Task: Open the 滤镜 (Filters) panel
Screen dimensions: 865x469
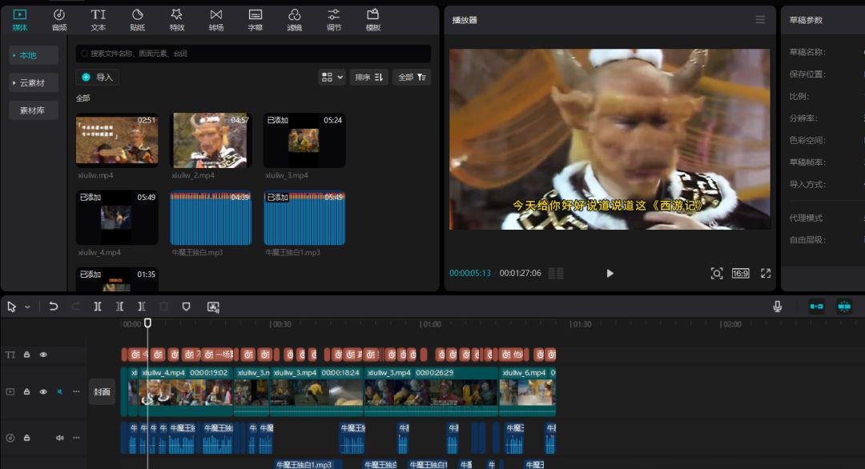Action: click(295, 18)
